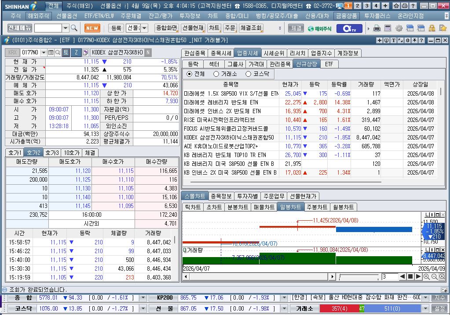The width and height of the screenshot is (450, 315).
Task: Open the calculator icon in the toolbar
Action: (x=388, y=28)
